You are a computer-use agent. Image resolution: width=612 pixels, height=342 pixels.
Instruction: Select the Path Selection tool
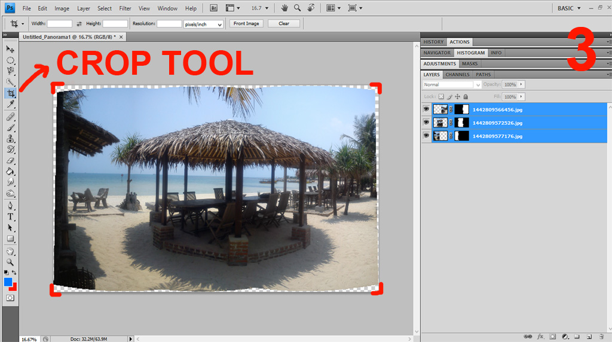(10, 228)
